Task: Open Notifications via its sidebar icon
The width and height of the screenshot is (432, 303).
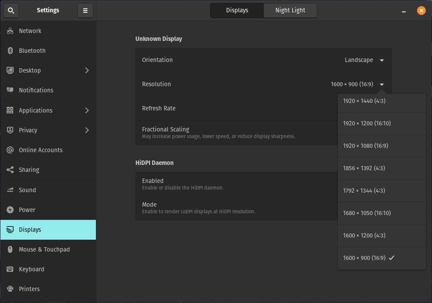Action: tap(10, 90)
